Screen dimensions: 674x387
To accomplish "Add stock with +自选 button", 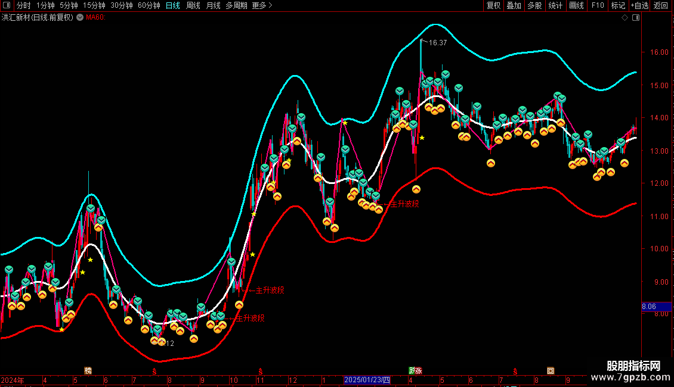I will [639, 5].
